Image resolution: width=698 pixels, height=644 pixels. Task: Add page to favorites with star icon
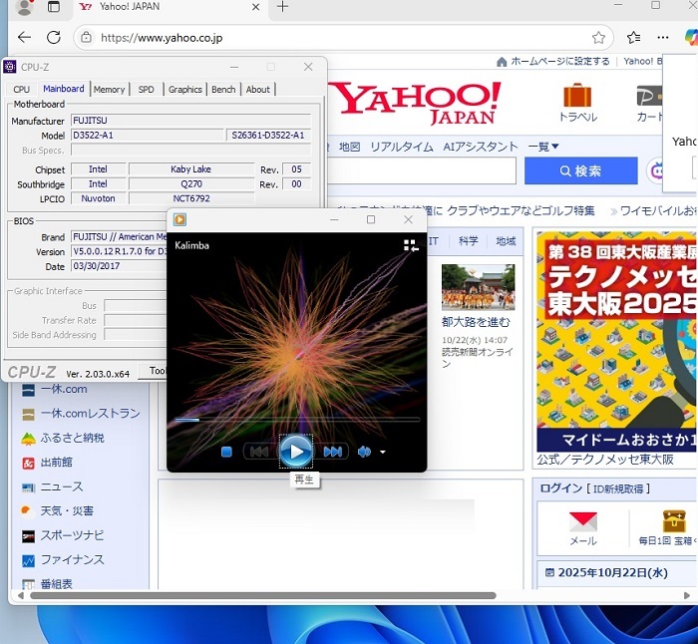click(x=598, y=38)
